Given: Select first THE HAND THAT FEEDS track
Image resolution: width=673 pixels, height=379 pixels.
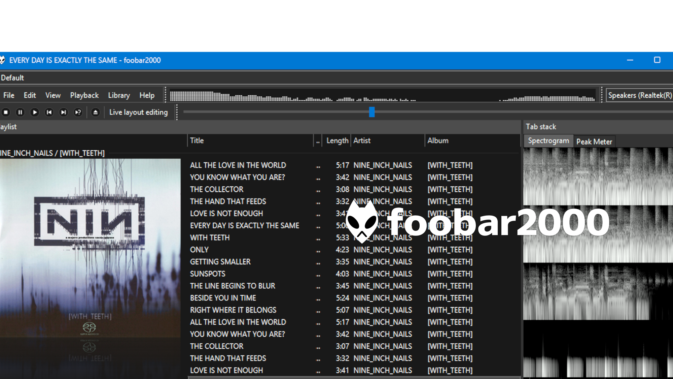Looking at the screenshot, I should click(x=354, y=201).
